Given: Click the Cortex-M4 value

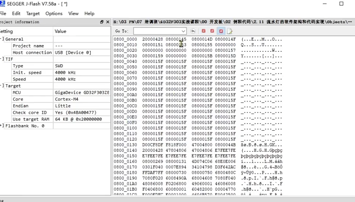Looking at the screenshot, I should pyautogui.click(x=67, y=99).
